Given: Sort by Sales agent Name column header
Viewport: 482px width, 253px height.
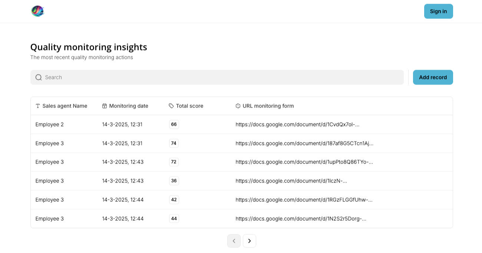Looking at the screenshot, I should coord(65,106).
